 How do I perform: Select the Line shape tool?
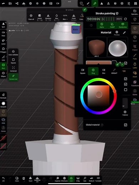tap(3, 58)
